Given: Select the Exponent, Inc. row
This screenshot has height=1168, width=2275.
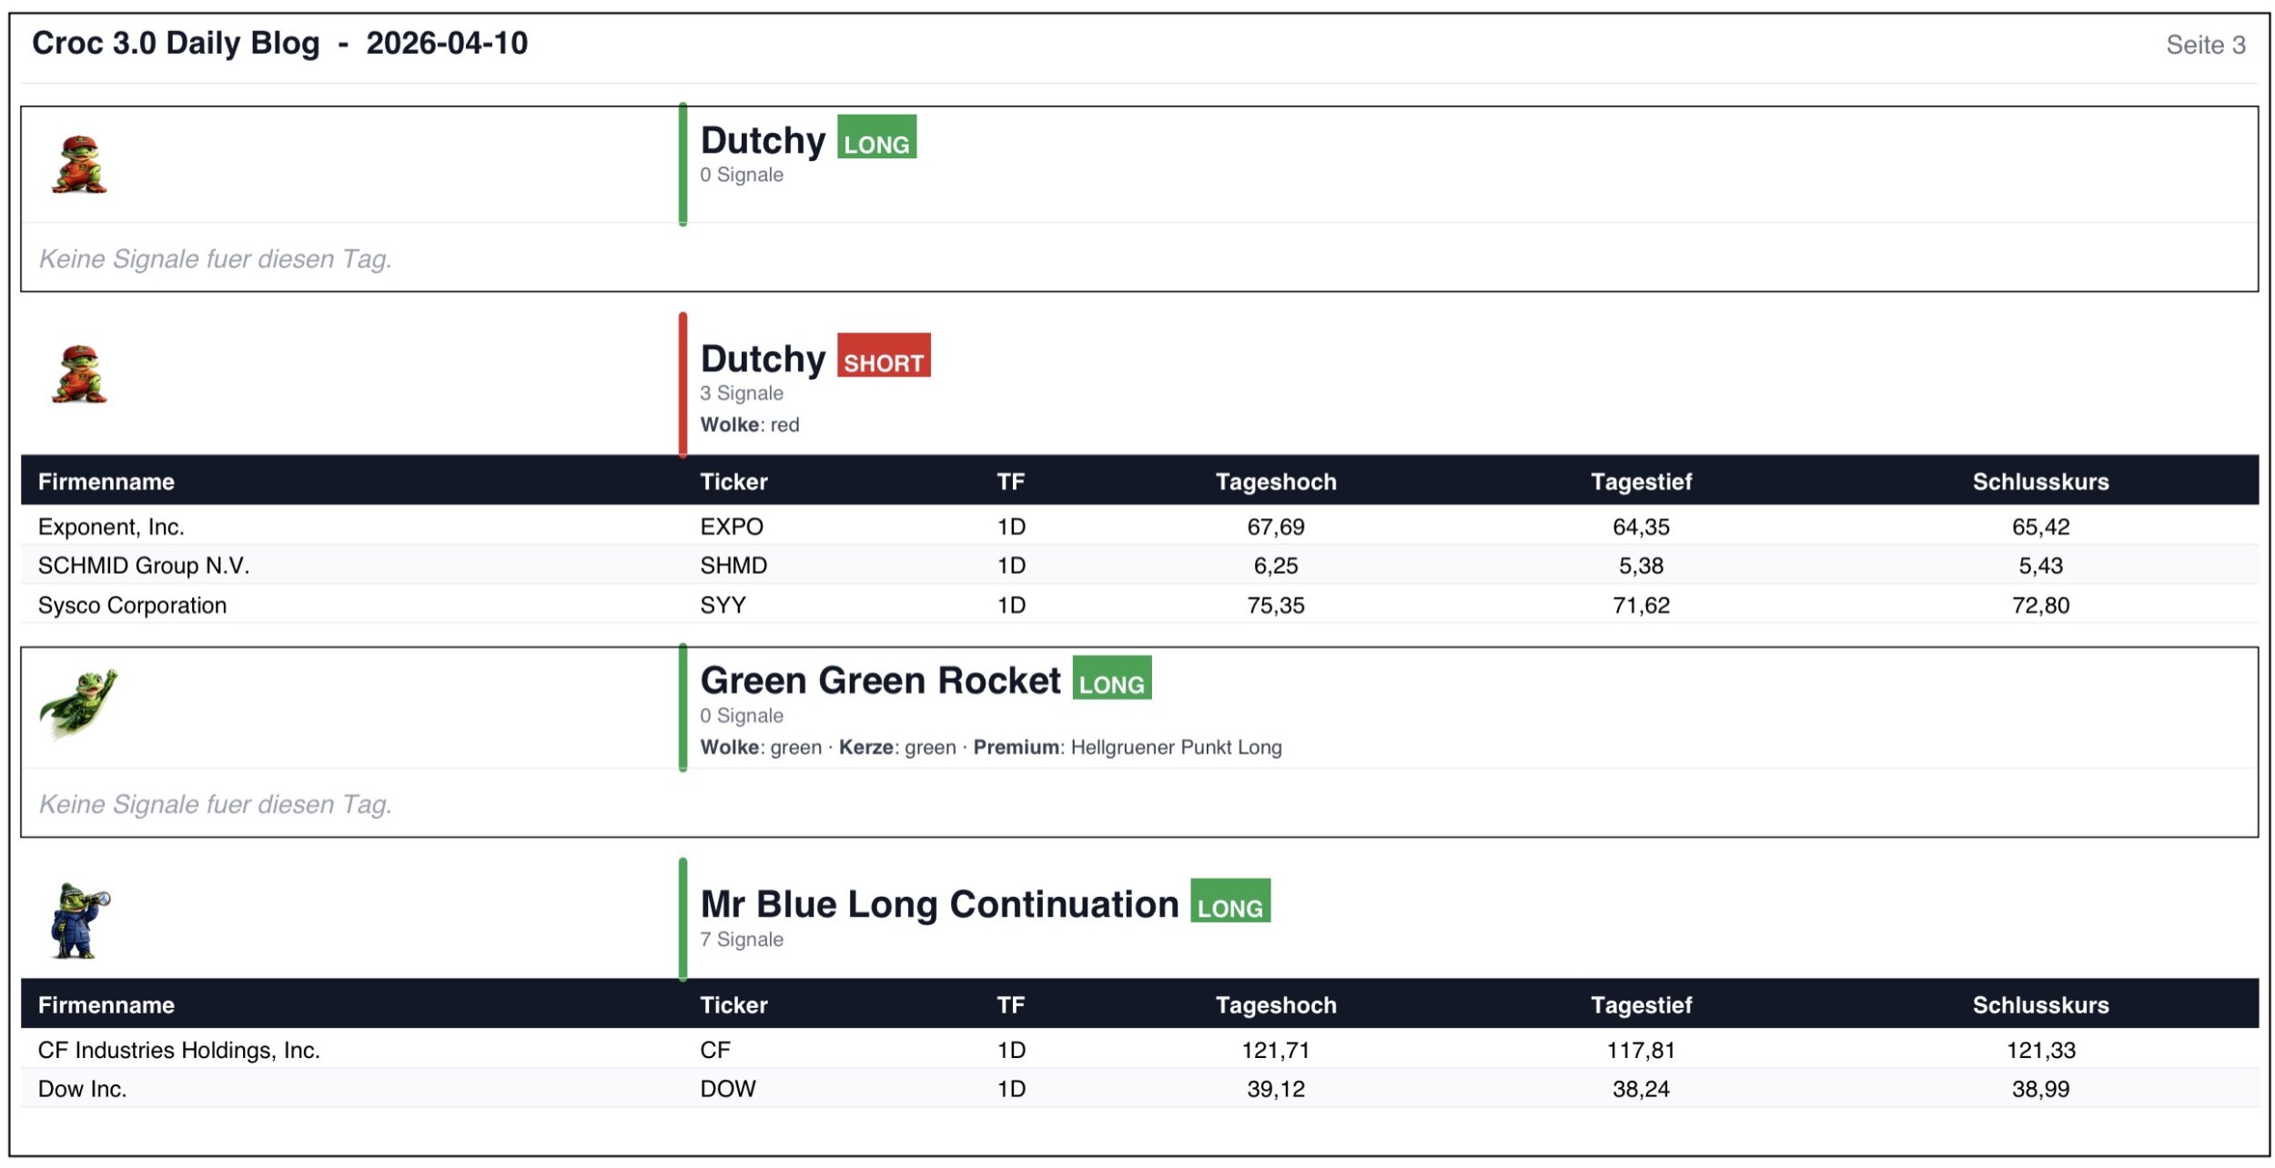Looking at the screenshot, I should (111, 527).
